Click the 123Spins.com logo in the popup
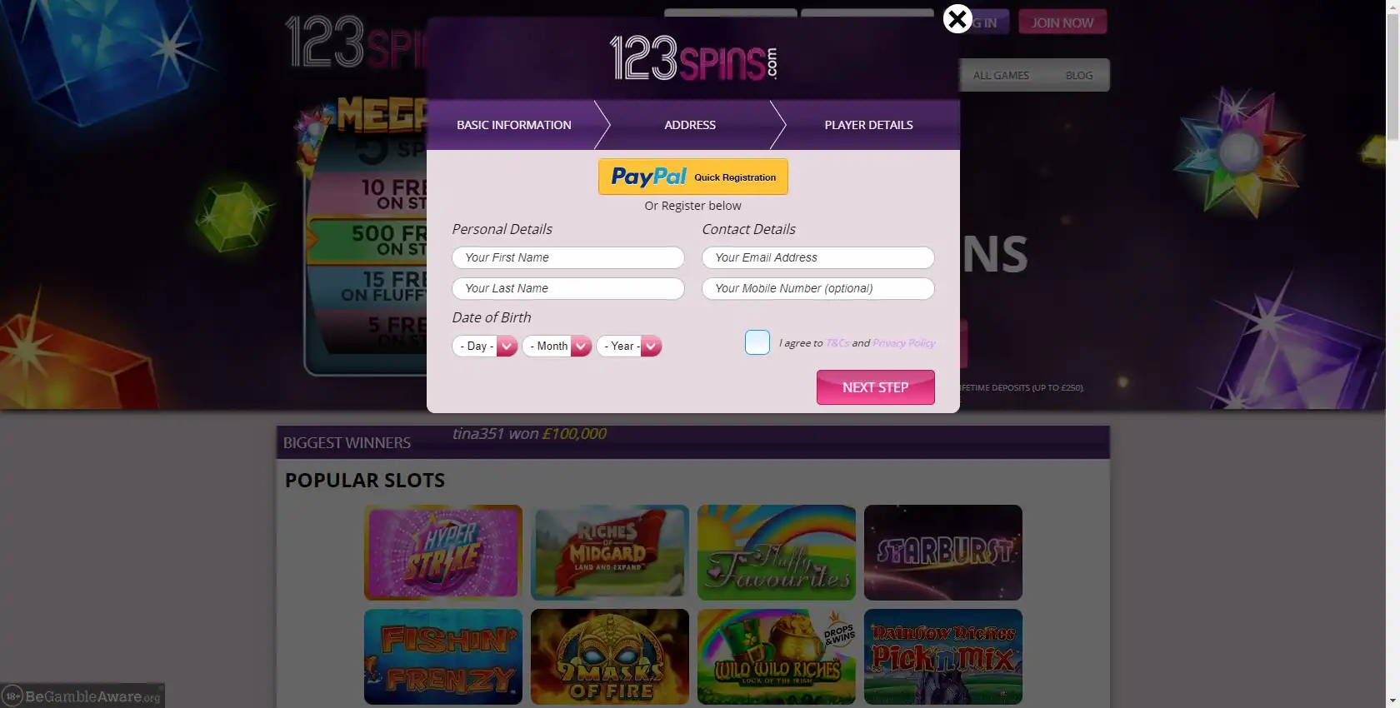This screenshot has height=708, width=1400. coord(693,58)
